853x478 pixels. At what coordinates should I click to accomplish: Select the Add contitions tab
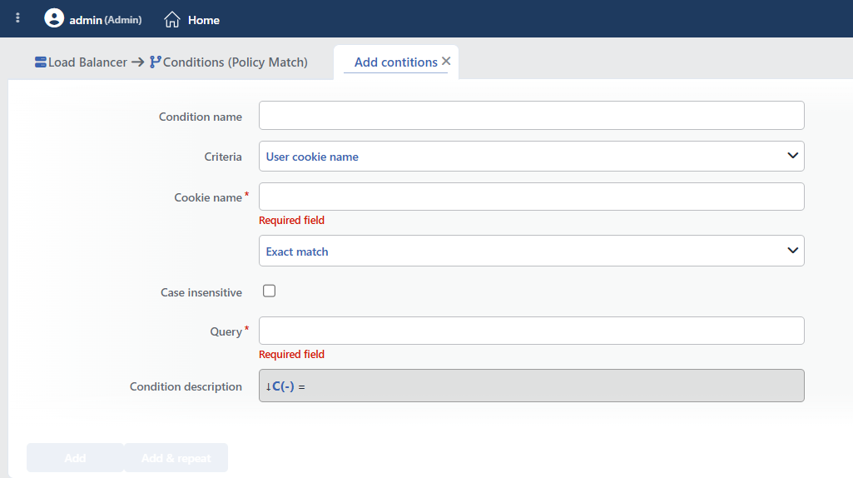[x=395, y=62]
